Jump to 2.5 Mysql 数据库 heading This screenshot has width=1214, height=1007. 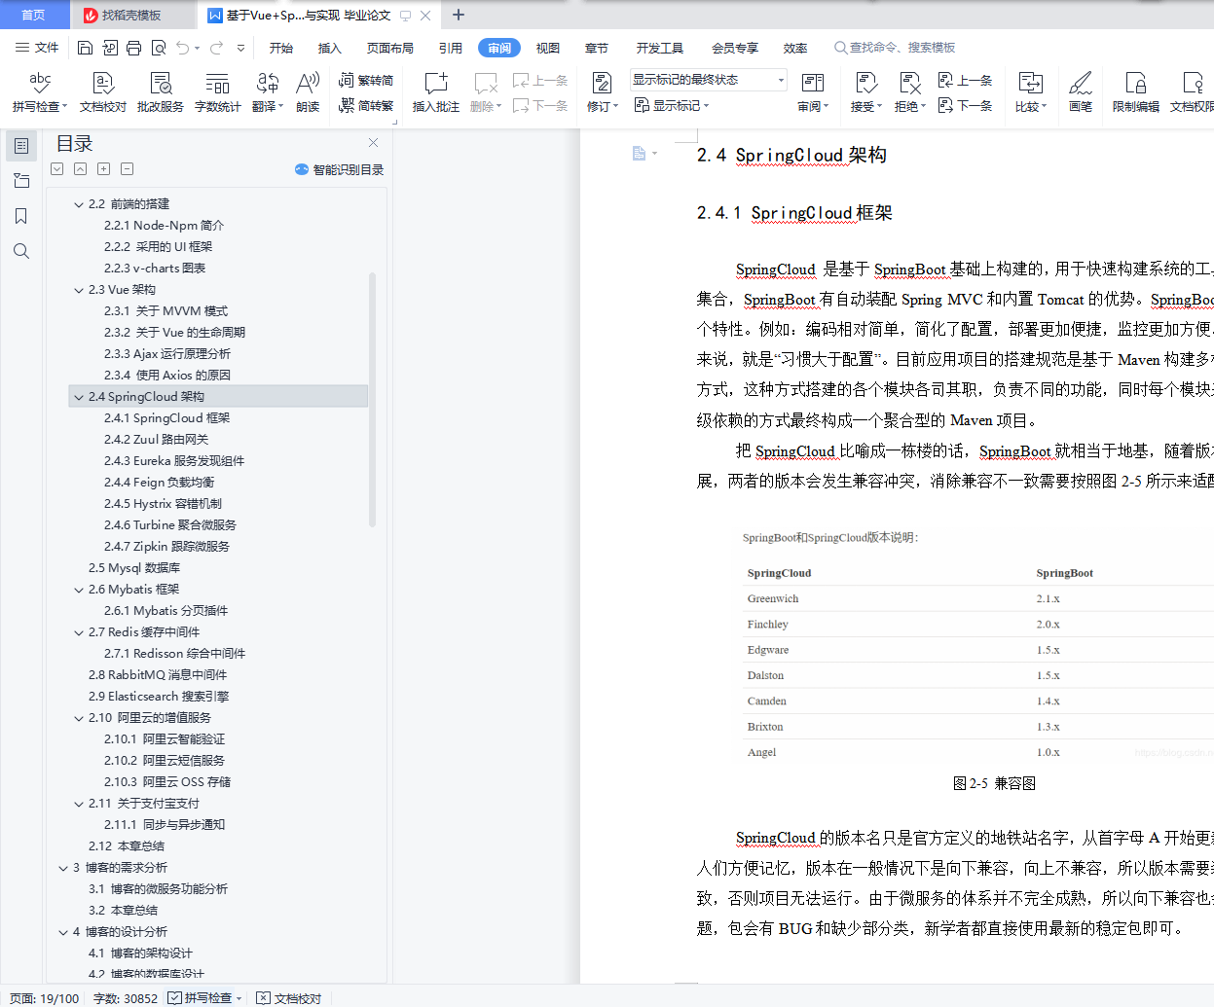(134, 568)
